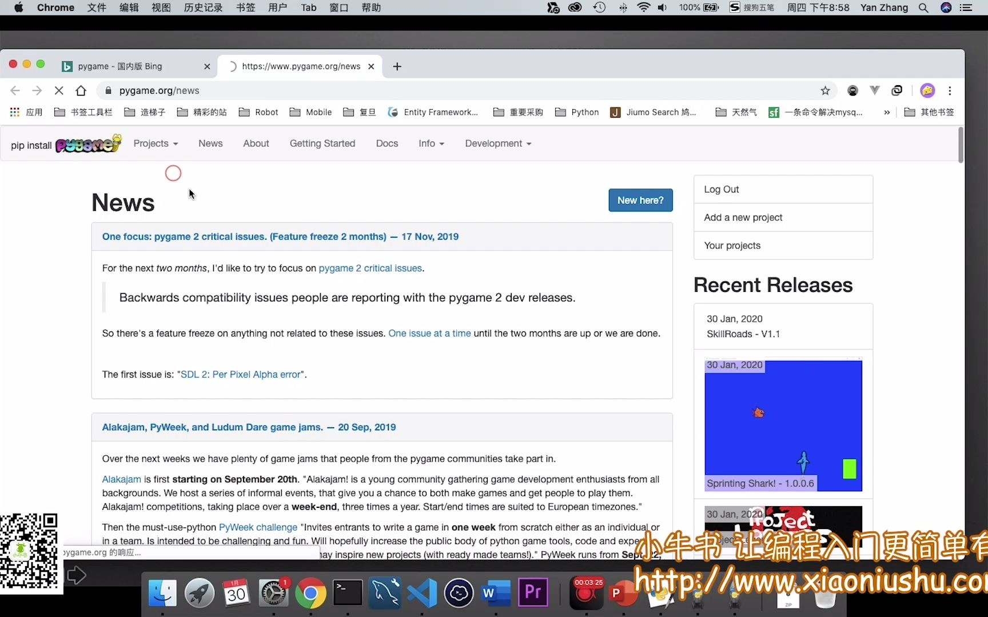Screen dimensions: 988x617
Task: Open Terminal from the Dock
Action: [348, 593]
